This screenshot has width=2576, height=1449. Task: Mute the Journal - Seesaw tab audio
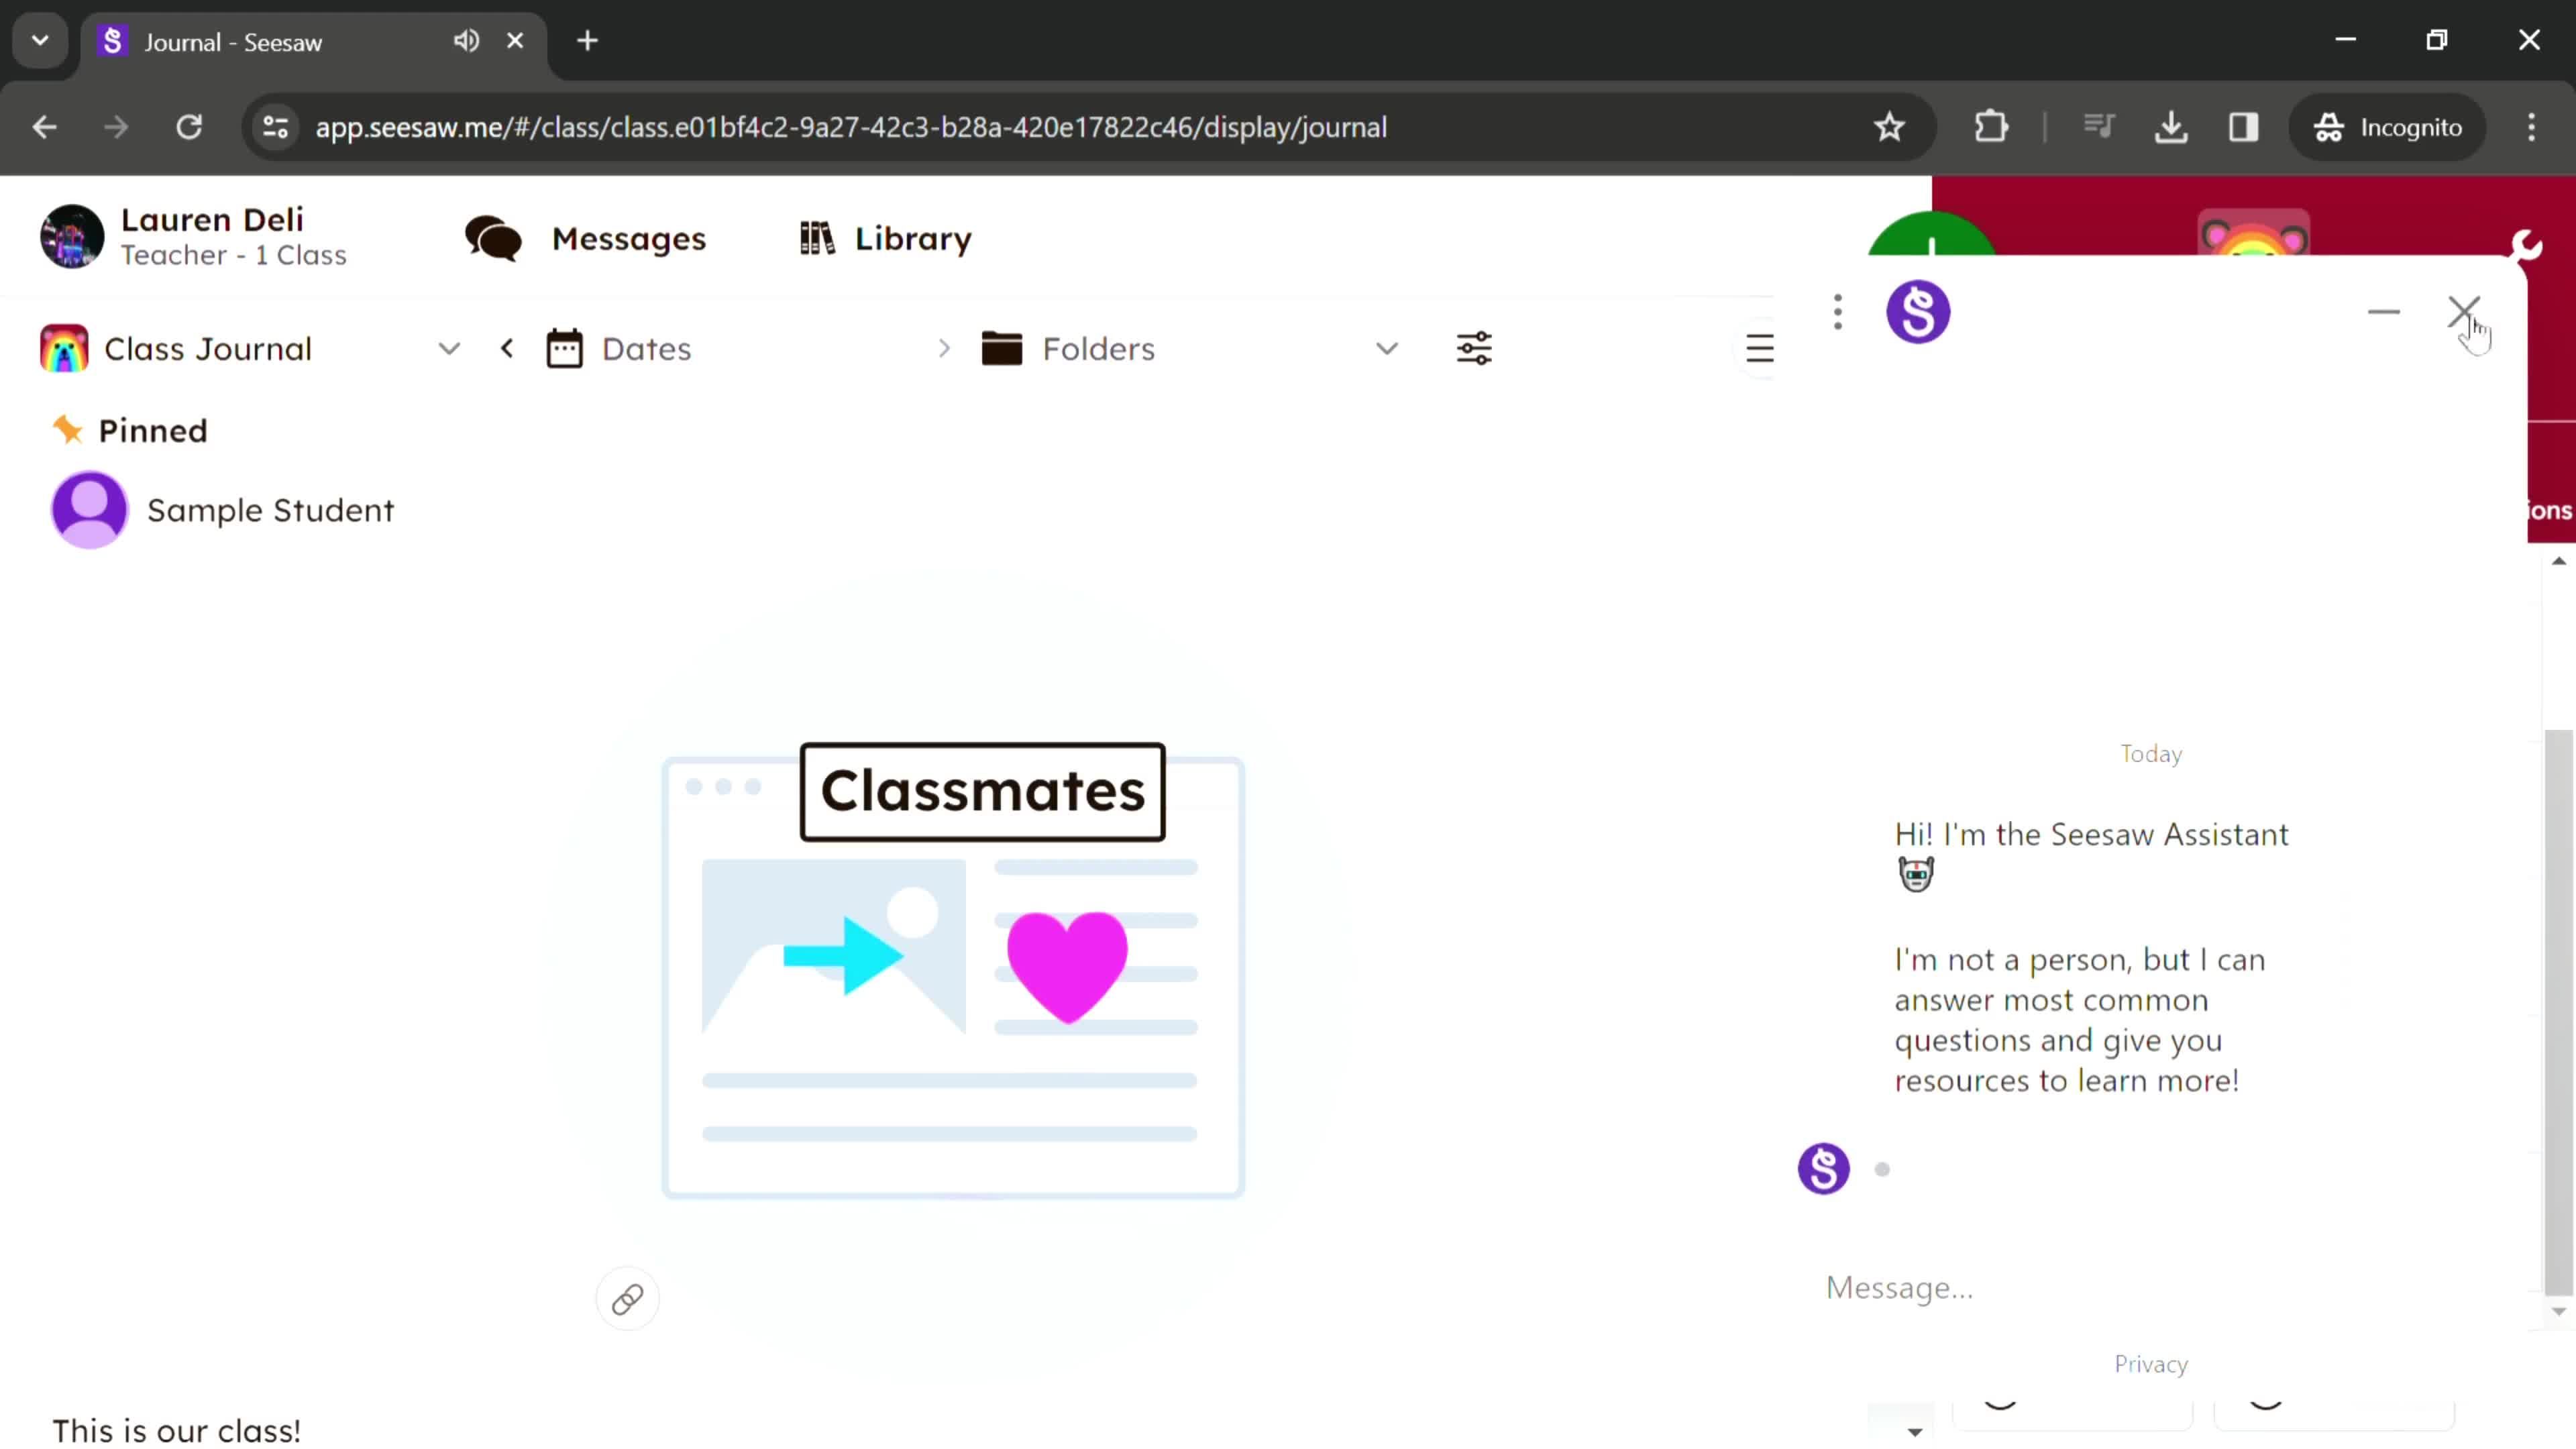(466, 41)
